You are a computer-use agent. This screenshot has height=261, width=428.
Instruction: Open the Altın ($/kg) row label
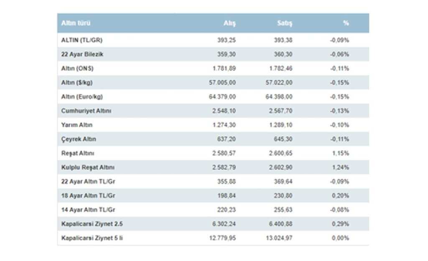(77, 83)
